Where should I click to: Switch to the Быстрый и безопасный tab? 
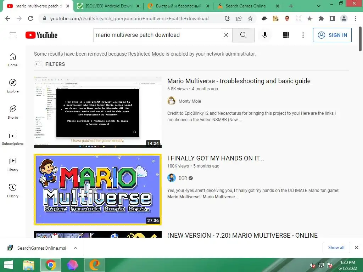(178, 6)
